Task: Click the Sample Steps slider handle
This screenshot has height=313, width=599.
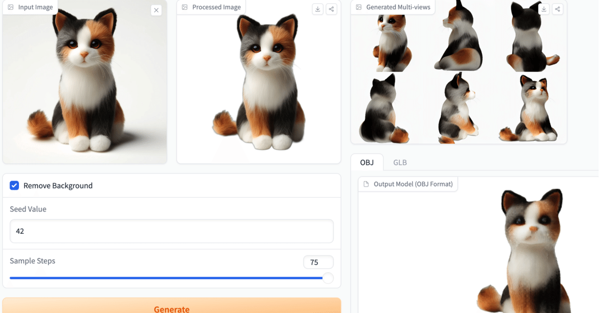Action: 328,278
